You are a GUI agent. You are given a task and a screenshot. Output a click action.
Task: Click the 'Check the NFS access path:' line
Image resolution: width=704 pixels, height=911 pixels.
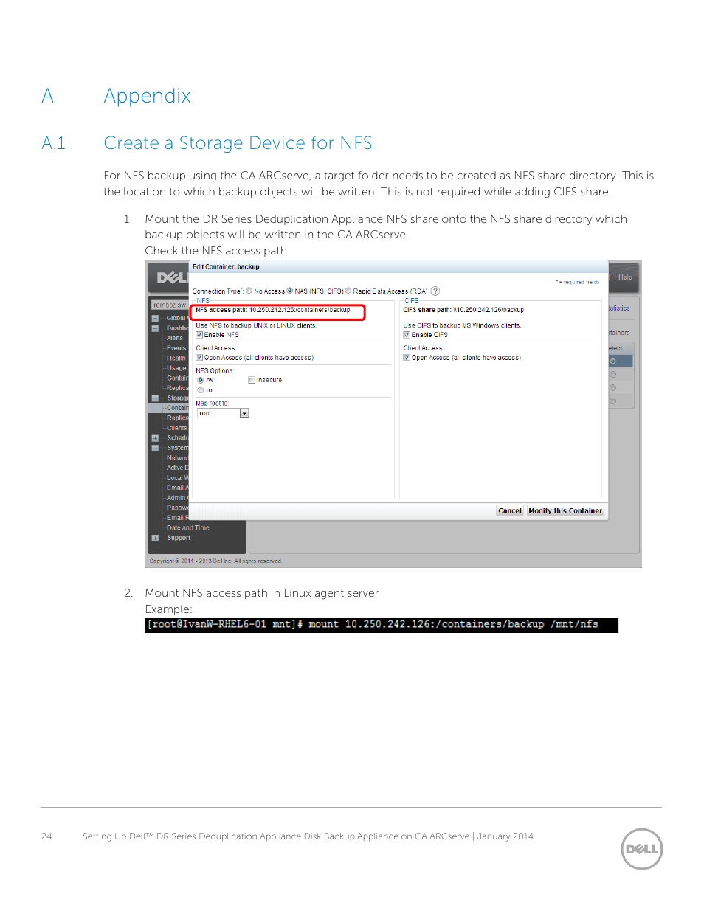pyautogui.click(x=218, y=251)
